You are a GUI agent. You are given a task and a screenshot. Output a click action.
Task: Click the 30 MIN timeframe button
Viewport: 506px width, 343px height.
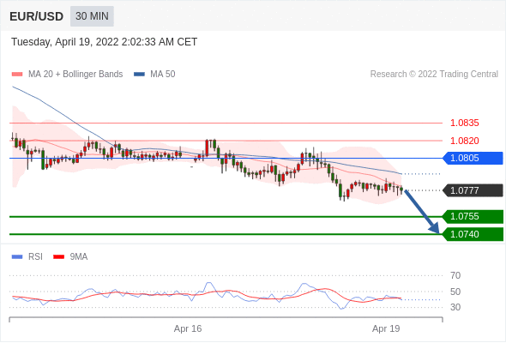[92, 16]
